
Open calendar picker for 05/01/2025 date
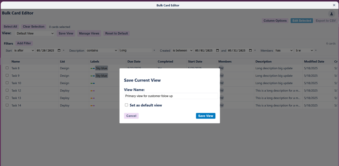pyautogui.click(x=218, y=51)
